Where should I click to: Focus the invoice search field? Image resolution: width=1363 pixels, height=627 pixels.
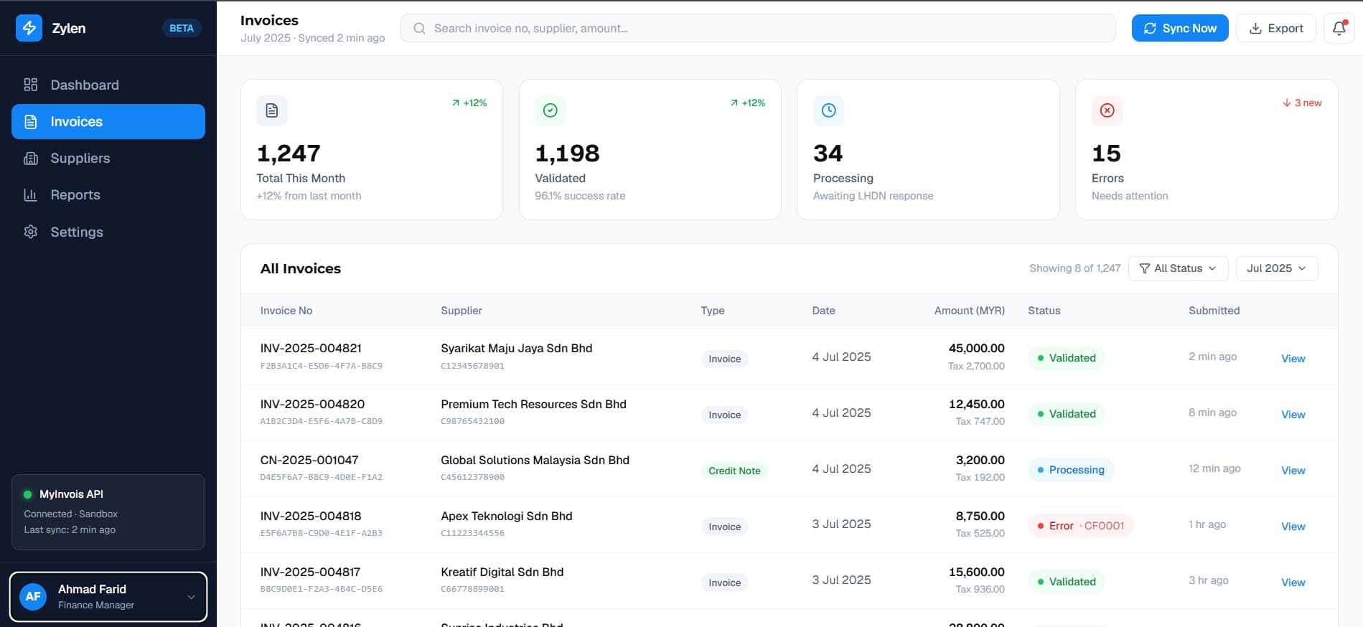[758, 28]
